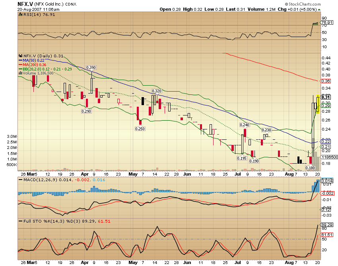Click the boxed 0.014 MACD axis tag

pyautogui.click(x=327, y=181)
